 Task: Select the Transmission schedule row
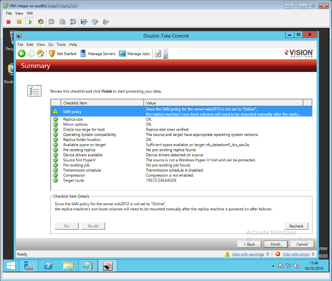coord(181,170)
